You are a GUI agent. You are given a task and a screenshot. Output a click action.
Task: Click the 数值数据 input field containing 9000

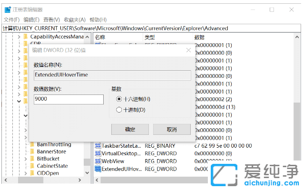[68, 99]
